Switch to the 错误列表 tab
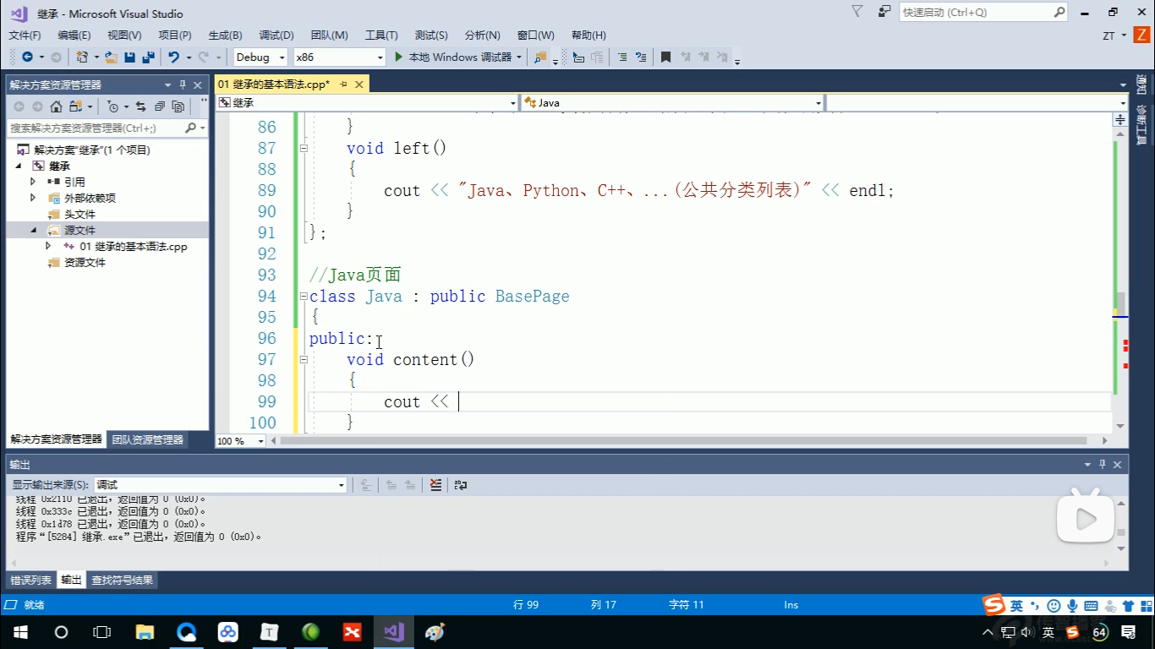Viewport: 1155px width, 649px height. pyautogui.click(x=31, y=581)
